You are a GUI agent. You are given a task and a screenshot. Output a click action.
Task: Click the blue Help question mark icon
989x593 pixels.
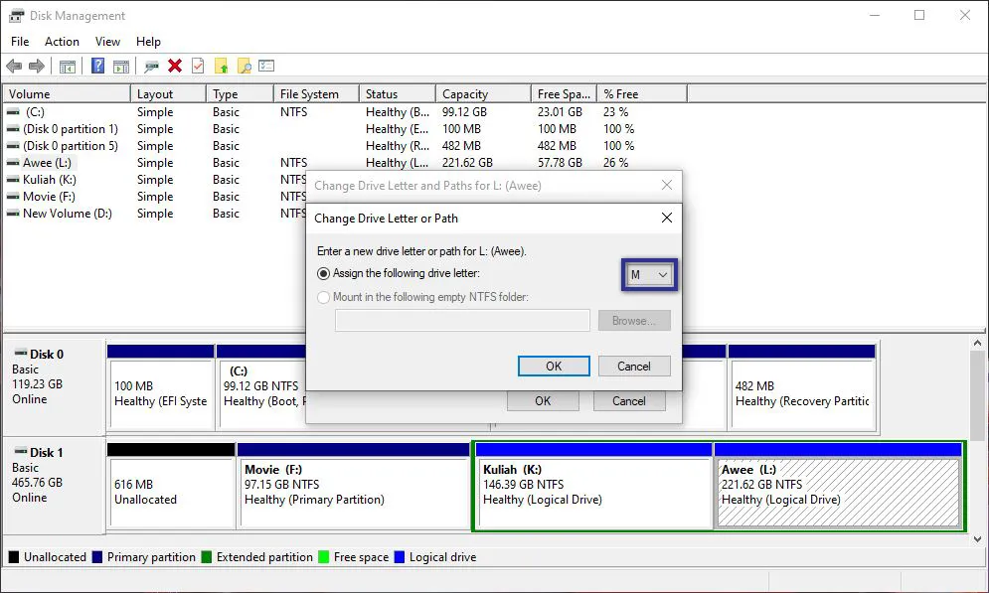tap(97, 67)
